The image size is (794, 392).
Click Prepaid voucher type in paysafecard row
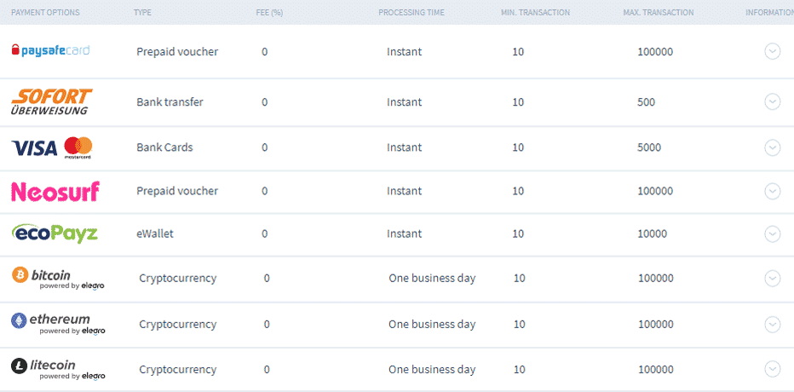pos(177,52)
